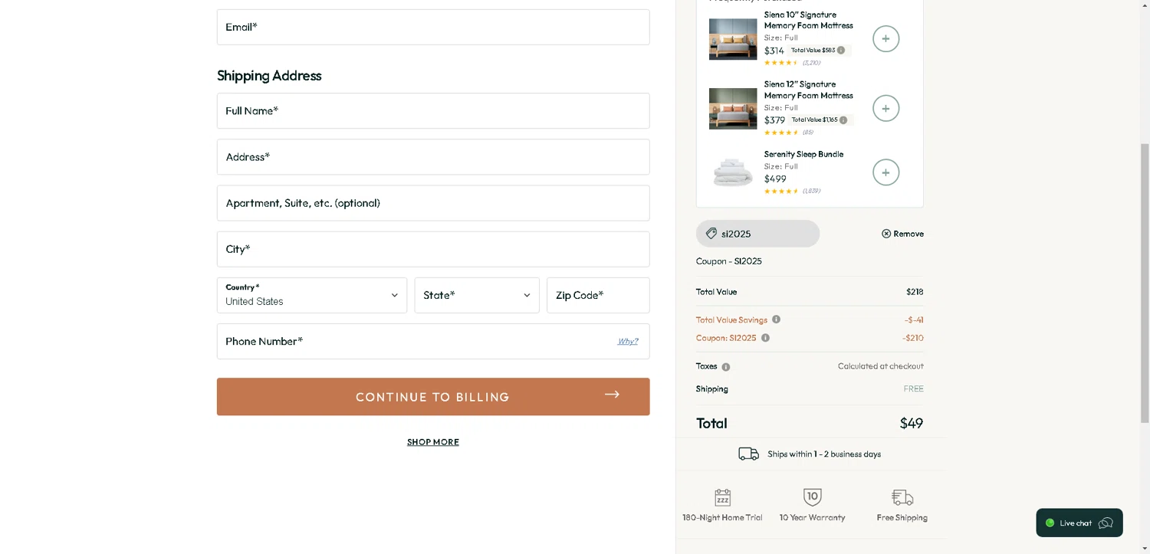The height and width of the screenshot is (554, 1150).
Task: Click the 180-Night Home Trial calendar icon
Action: click(722, 498)
